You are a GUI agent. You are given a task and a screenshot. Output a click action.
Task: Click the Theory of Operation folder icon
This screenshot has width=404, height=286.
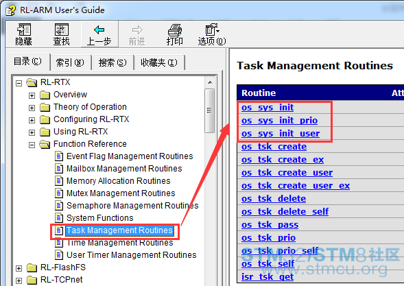[45, 107]
